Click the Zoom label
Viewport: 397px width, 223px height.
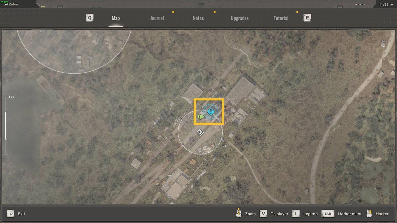[x=250, y=214]
